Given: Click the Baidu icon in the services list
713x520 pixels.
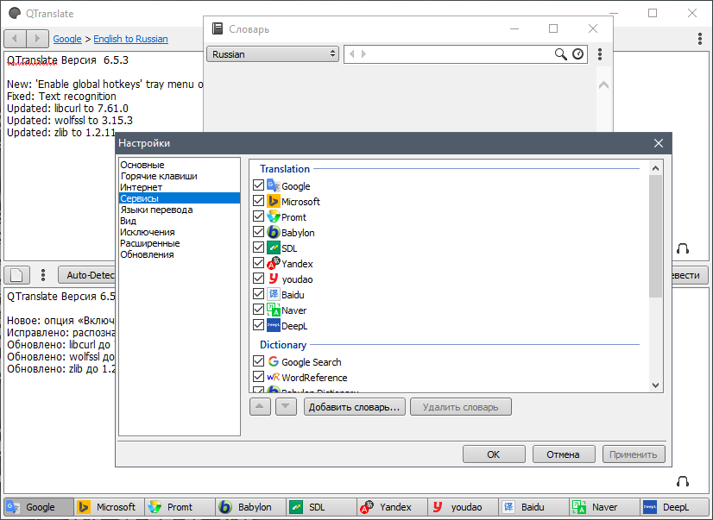Looking at the screenshot, I should pyautogui.click(x=274, y=294).
